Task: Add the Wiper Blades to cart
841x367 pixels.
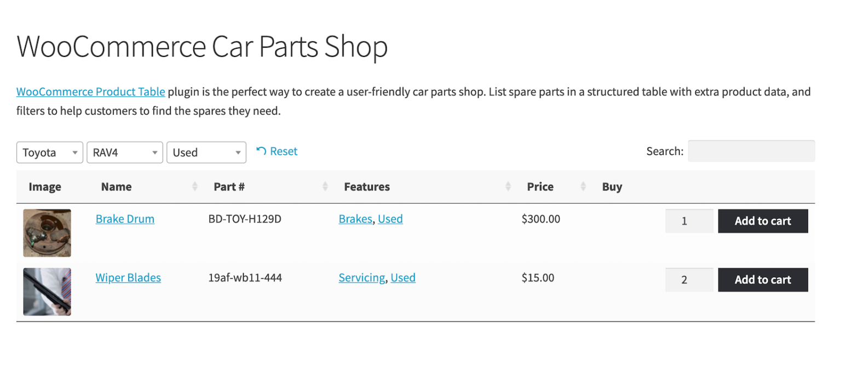Action: 763,279
